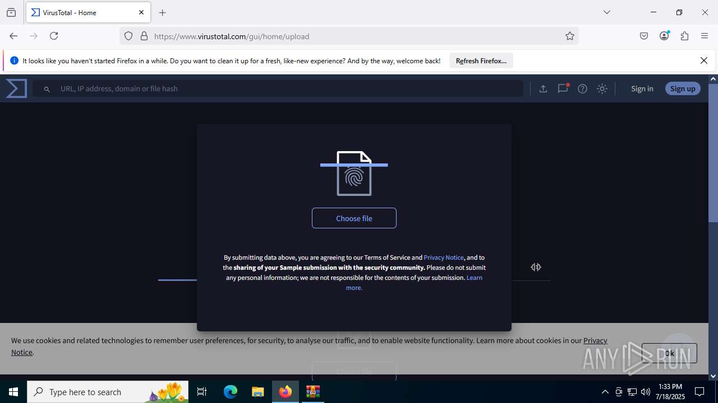Open the network tray icon
The height and width of the screenshot is (403, 718).
[632, 392]
